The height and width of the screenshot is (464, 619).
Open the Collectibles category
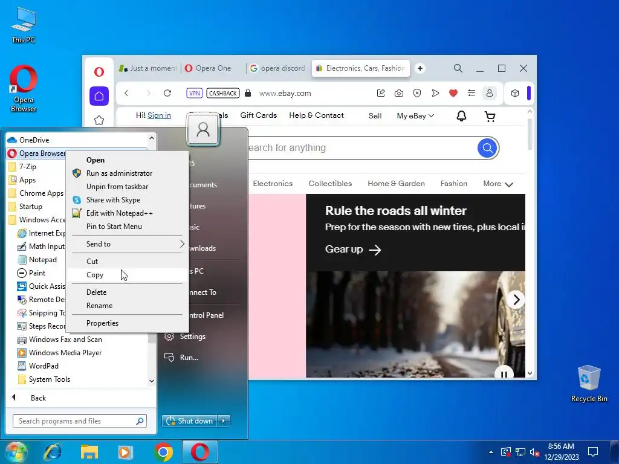pos(330,184)
